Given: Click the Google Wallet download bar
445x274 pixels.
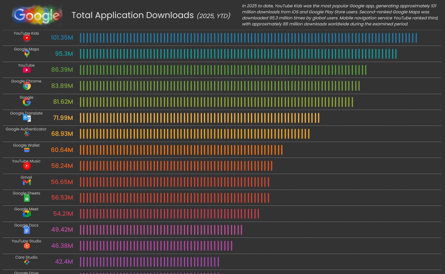Looking at the screenshot, I should click(181, 150).
